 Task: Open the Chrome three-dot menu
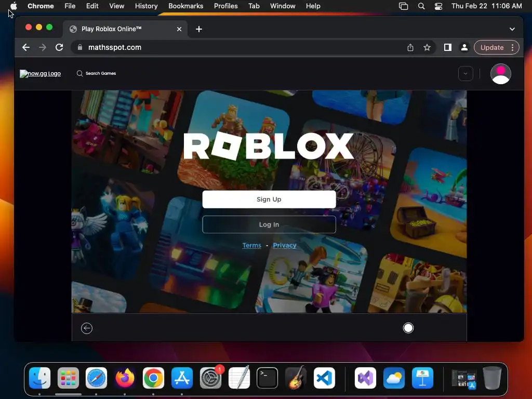click(x=512, y=47)
